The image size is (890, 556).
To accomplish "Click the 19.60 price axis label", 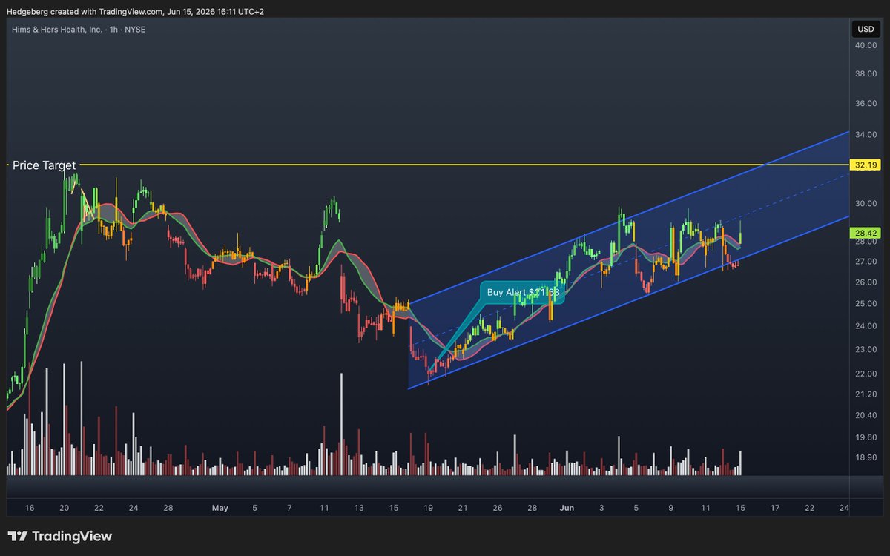I will point(866,437).
